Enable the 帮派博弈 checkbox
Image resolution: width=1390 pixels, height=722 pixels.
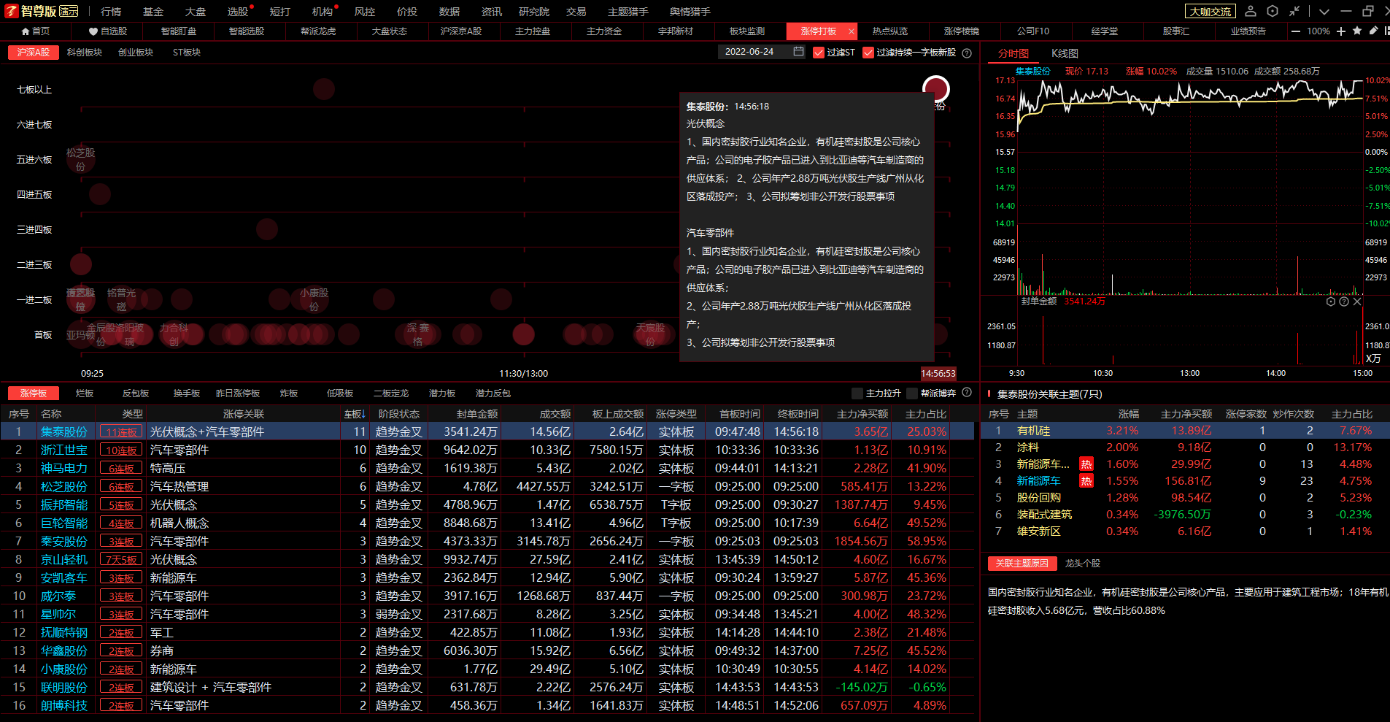pos(912,393)
